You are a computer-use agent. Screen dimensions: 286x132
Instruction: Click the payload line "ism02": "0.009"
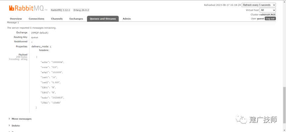click(51, 82)
